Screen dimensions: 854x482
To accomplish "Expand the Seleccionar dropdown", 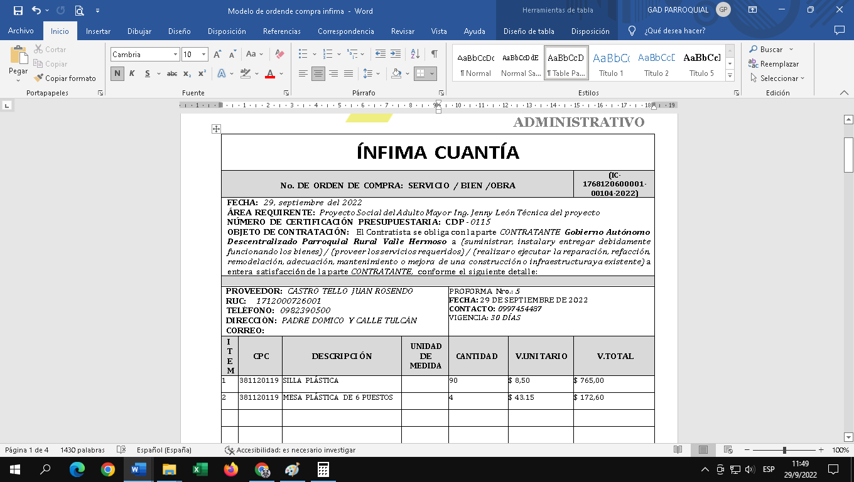I will (x=777, y=78).
